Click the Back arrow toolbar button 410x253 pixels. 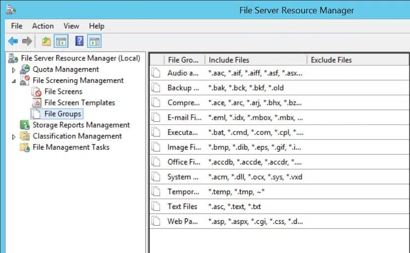(x=13, y=41)
